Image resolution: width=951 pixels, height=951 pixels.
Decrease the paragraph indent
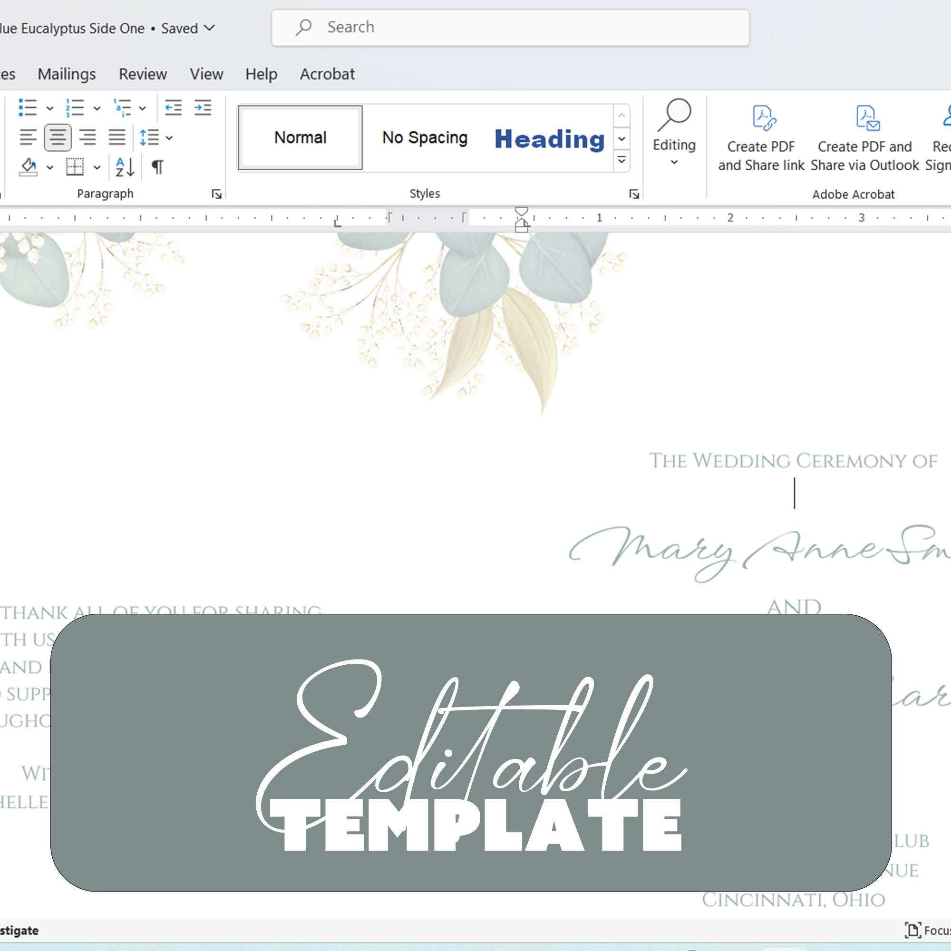coord(173,108)
